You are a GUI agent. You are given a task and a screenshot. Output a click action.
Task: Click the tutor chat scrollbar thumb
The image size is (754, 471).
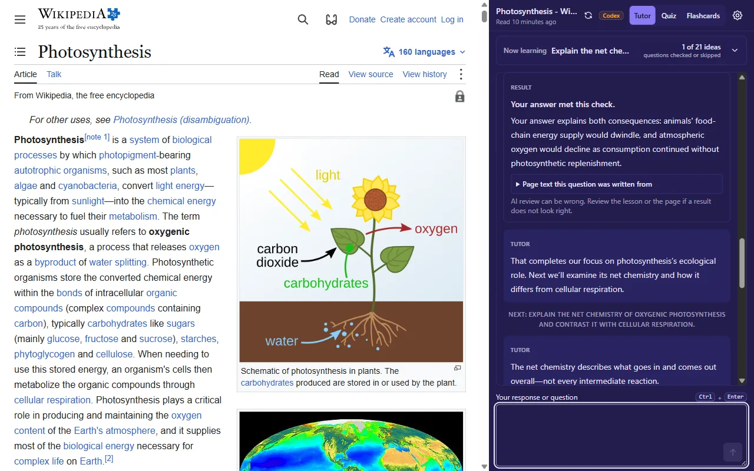(742, 264)
